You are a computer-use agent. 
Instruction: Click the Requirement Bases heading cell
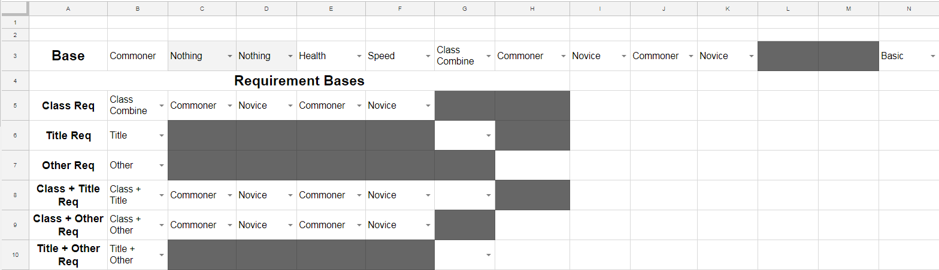pos(299,81)
